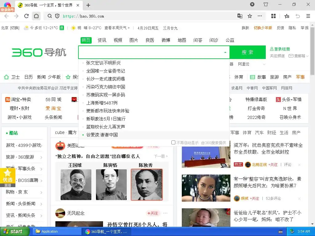Expand the 购物·京东 row arrow
315x236 pixels.
point(41,192)
